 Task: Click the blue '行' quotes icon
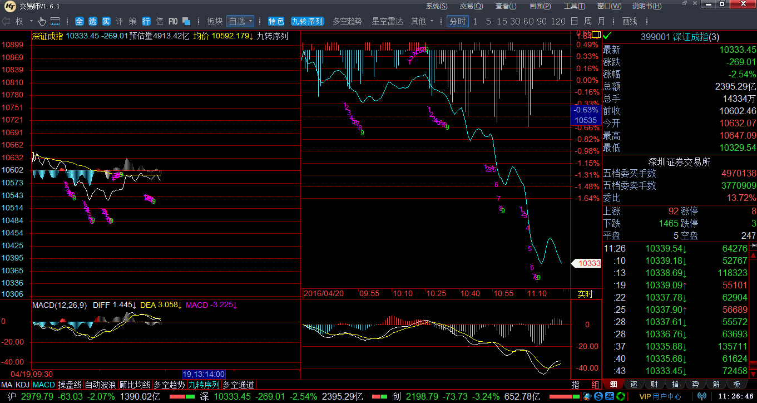coord(146,21)
